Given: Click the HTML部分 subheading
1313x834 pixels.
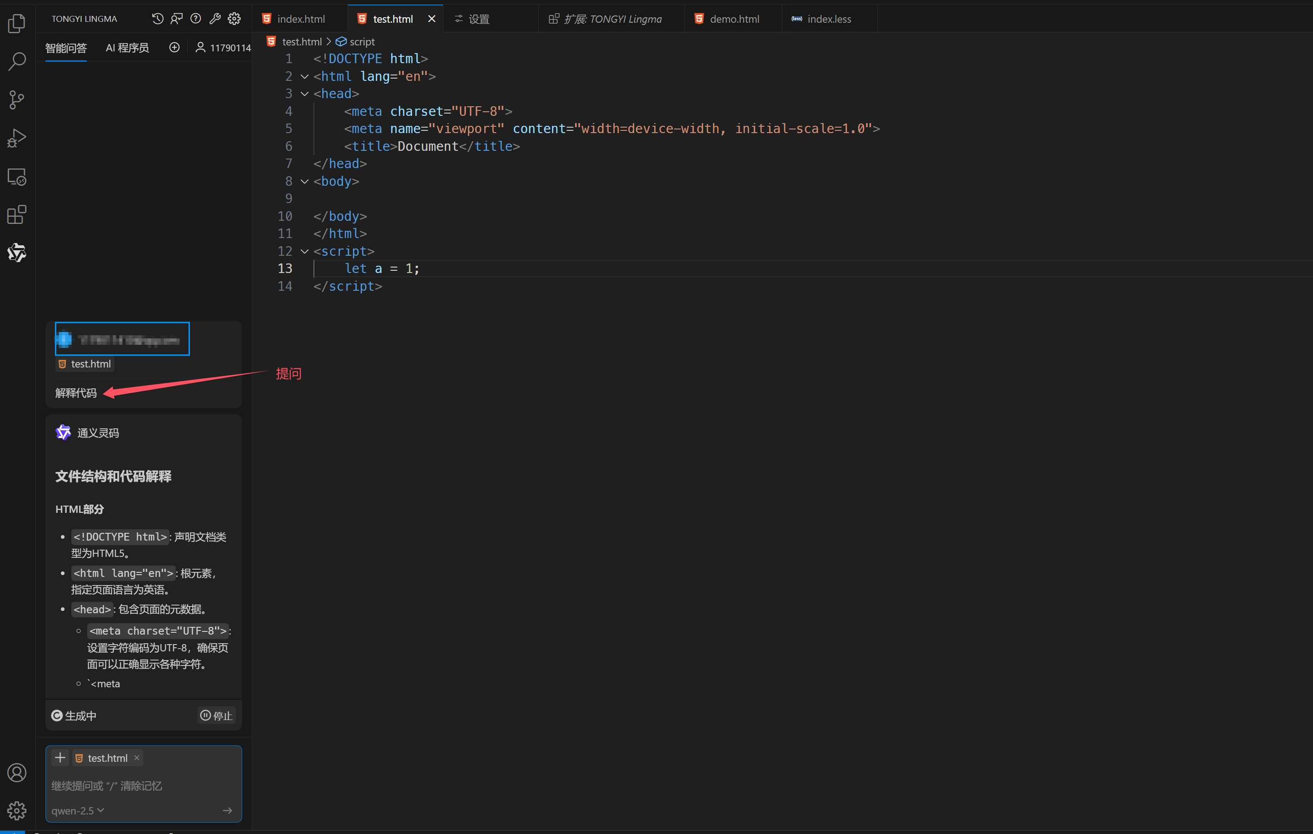Looking at the screenshot, I should click(80, 509).
